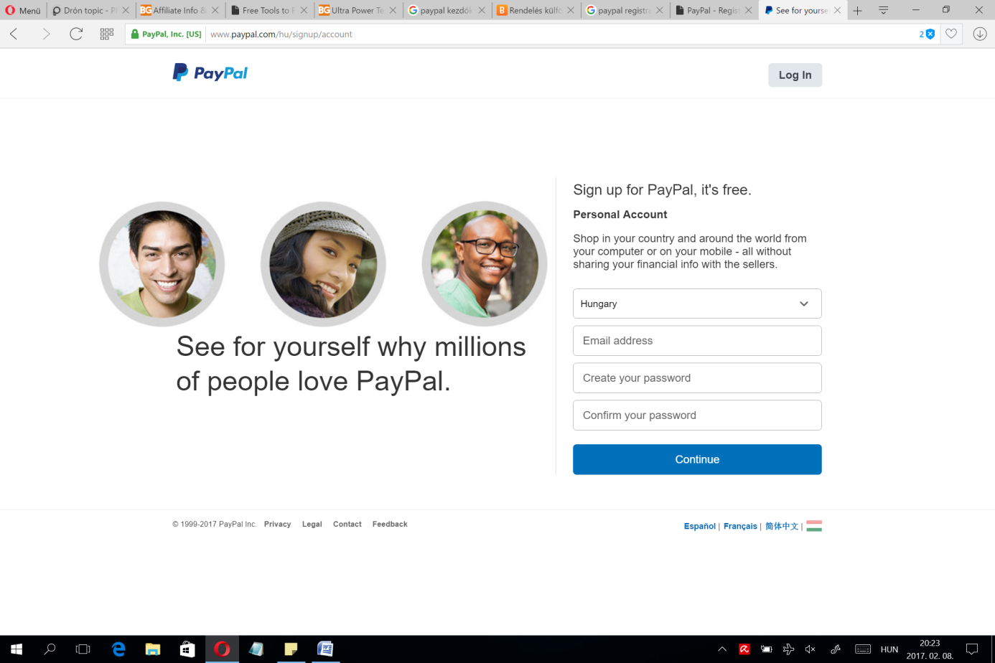The height and width of the screenshot is (663, 995).
Task: Open the downloads arrow icon
Action: [x=980, y=34]
